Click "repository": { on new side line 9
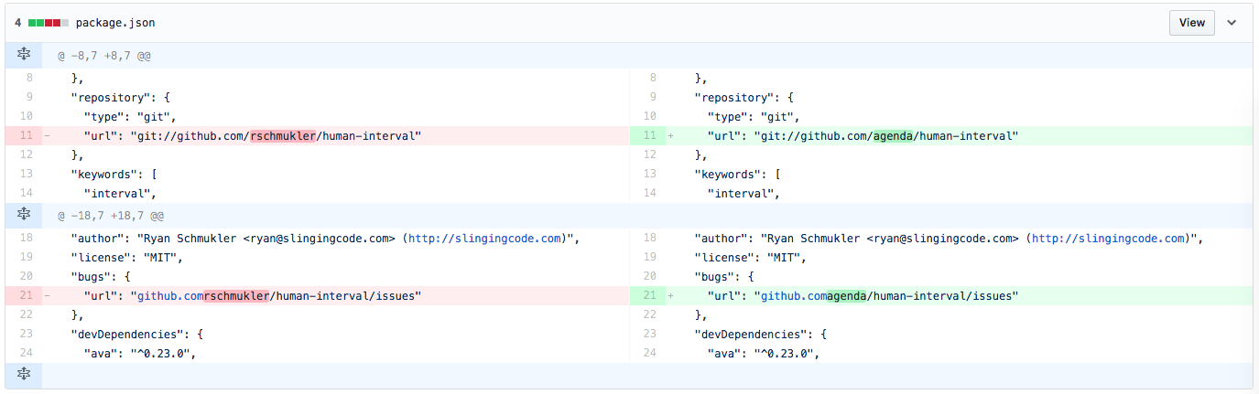 pyautogui.click(x=743, y=97)
